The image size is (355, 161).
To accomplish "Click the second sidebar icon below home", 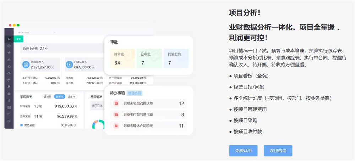I will [9, 52].
